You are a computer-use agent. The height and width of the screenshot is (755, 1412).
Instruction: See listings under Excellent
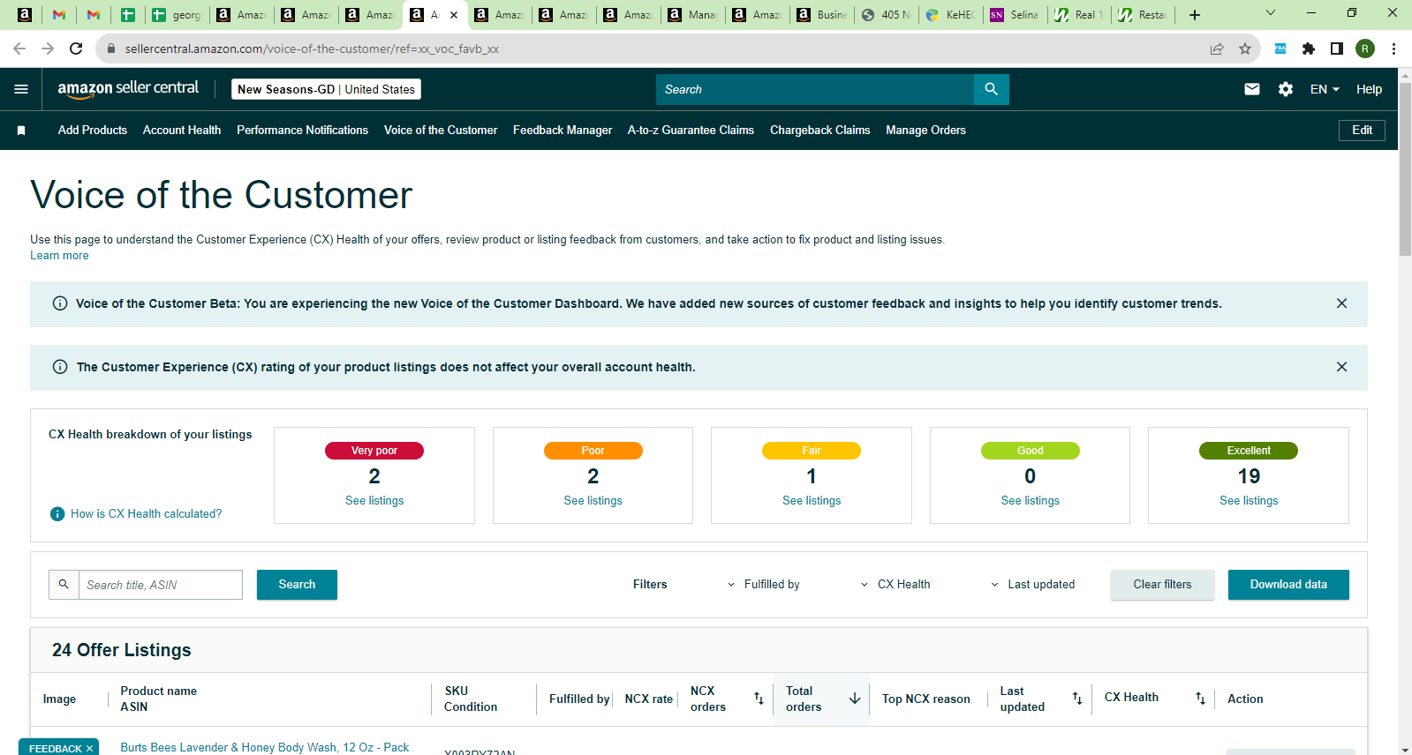[1249, 501]
